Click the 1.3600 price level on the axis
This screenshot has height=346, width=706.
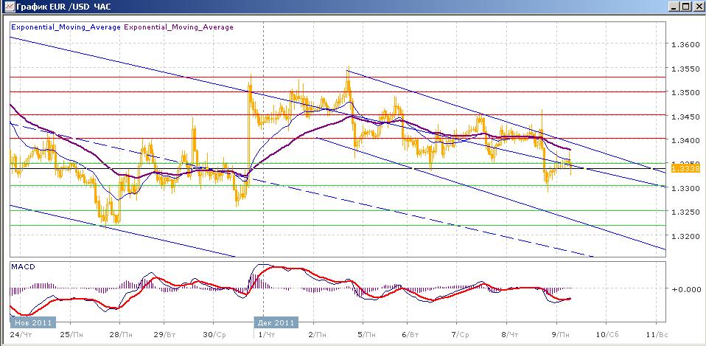(x=685, y=45)
